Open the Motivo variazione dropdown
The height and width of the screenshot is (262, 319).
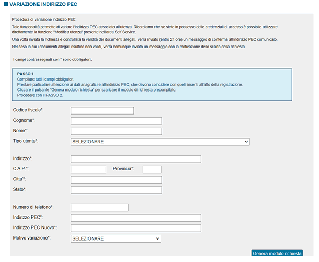[x=116, y=238]
